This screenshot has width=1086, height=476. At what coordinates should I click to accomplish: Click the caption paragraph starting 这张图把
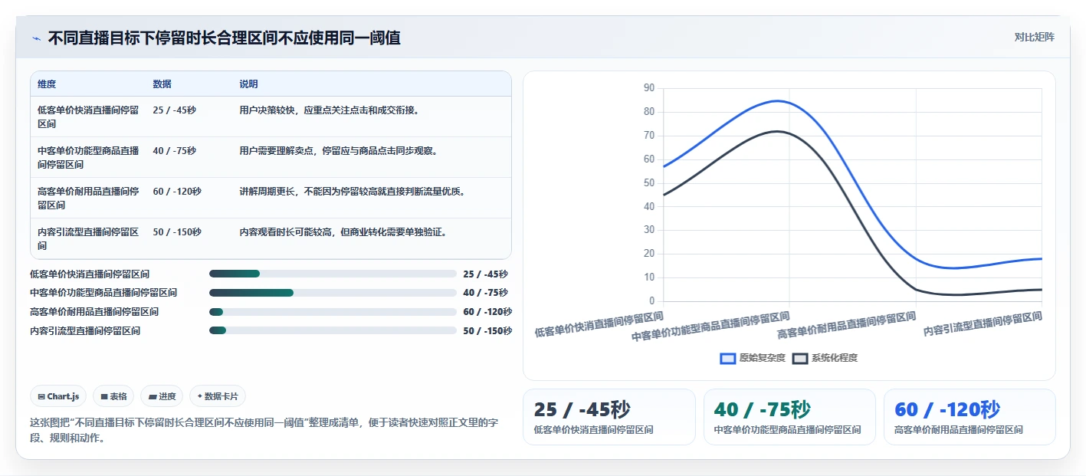tap(264, 431)
